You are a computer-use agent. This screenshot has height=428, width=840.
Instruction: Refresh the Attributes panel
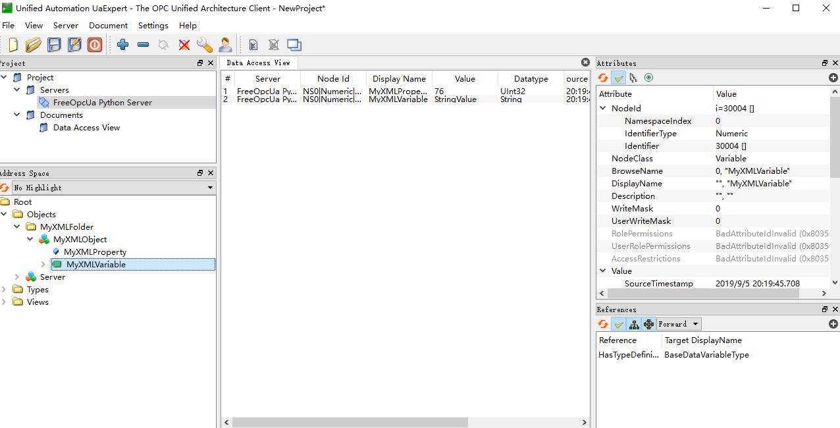602,77
